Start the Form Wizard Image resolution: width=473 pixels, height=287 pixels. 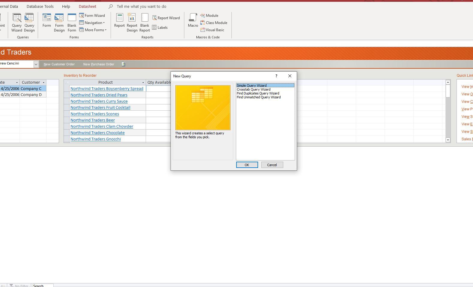(x=92, y=15)
